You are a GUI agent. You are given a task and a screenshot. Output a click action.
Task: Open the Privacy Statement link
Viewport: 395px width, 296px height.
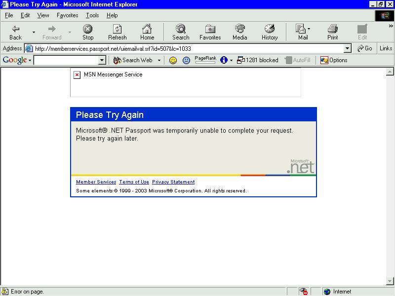[173, 182]
